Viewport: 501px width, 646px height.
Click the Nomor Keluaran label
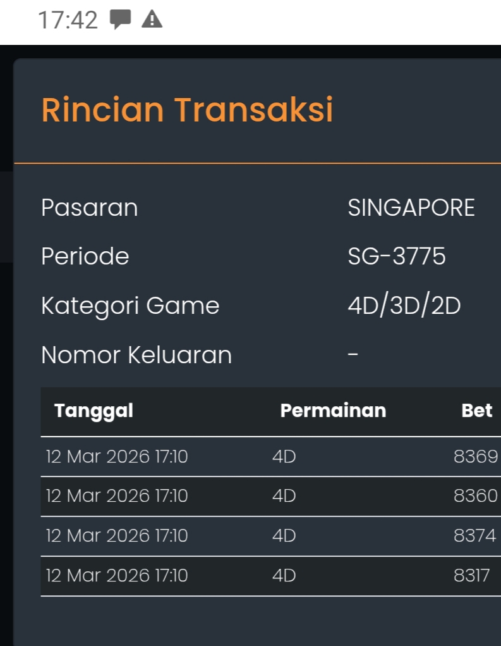tap(136, 355)
